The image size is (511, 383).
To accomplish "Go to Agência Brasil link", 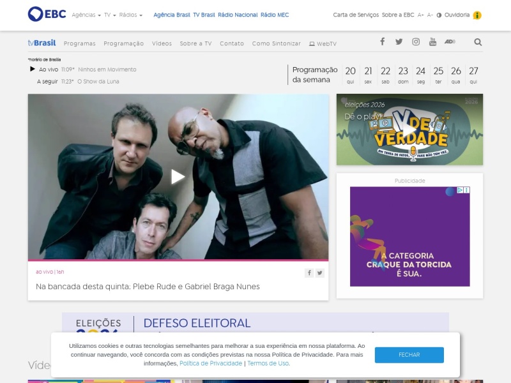I will [x=172, y=15].
